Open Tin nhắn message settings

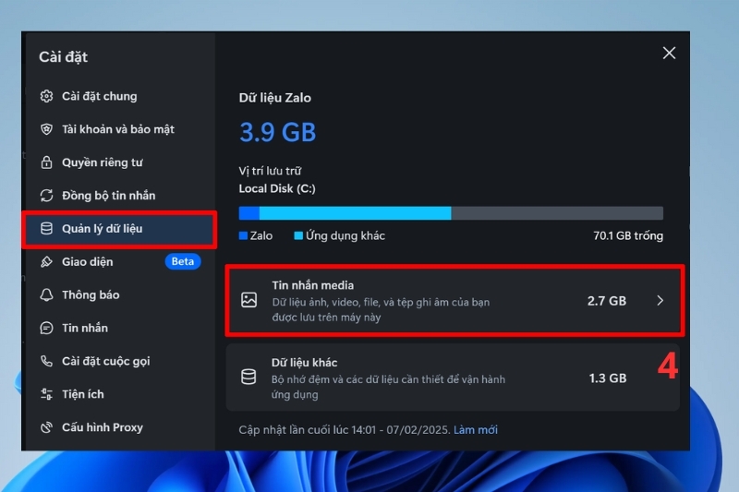[x=119, y=328]
